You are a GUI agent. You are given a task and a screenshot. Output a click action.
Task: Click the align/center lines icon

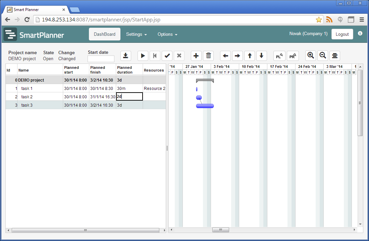[335, 56]
